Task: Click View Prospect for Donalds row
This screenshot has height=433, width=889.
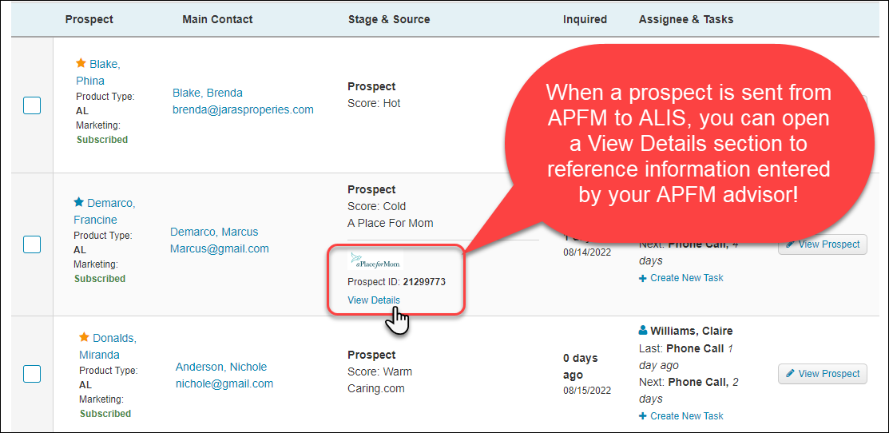Action: 822,374
